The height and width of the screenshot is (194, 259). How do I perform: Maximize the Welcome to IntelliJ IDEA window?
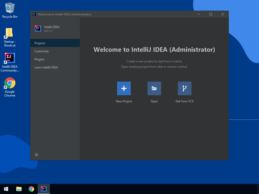point(211,14)
